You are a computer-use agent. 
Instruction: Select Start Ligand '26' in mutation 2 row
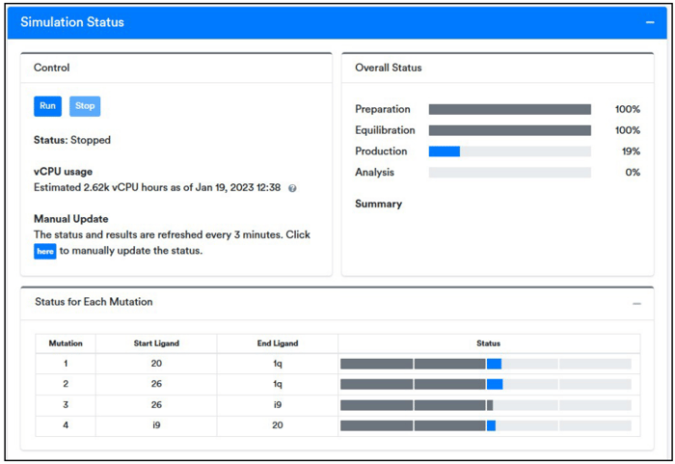[156, 384]
